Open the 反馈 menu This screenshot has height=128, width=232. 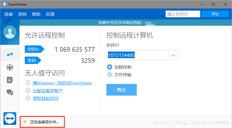[x=50, y=14]
